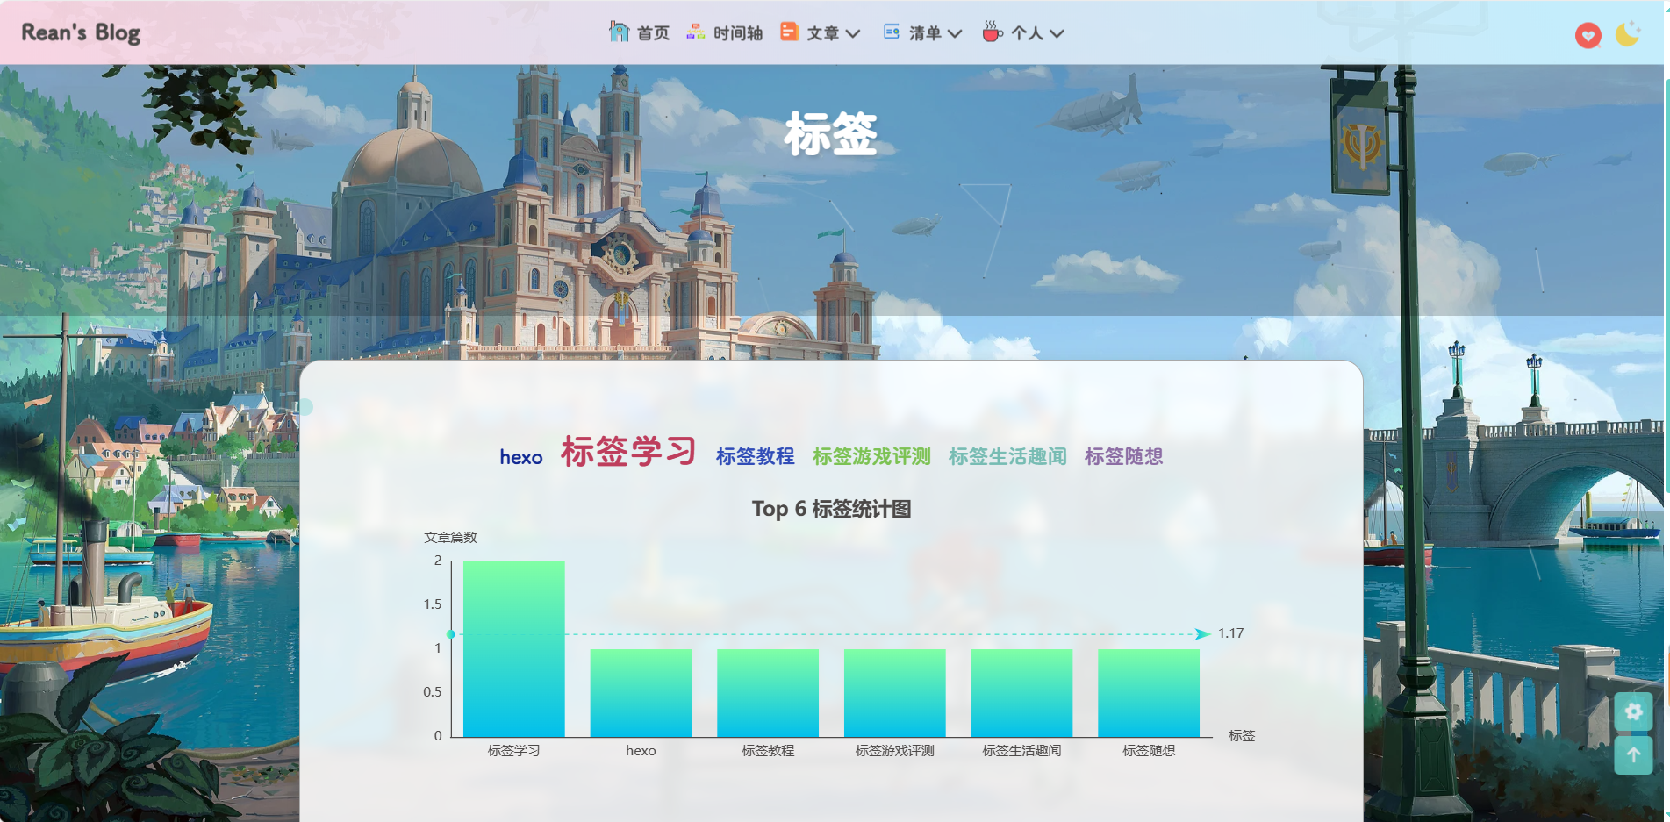
Task: Click the 标签随想 bar in chart
Action: pyautogui.click(x=1149, y=693)
